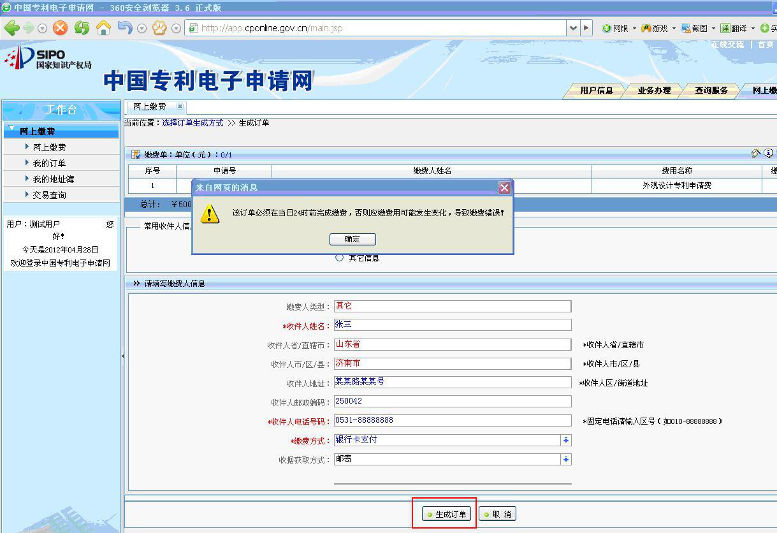Open 交易查询 in the left sidebar

point(49,195)
